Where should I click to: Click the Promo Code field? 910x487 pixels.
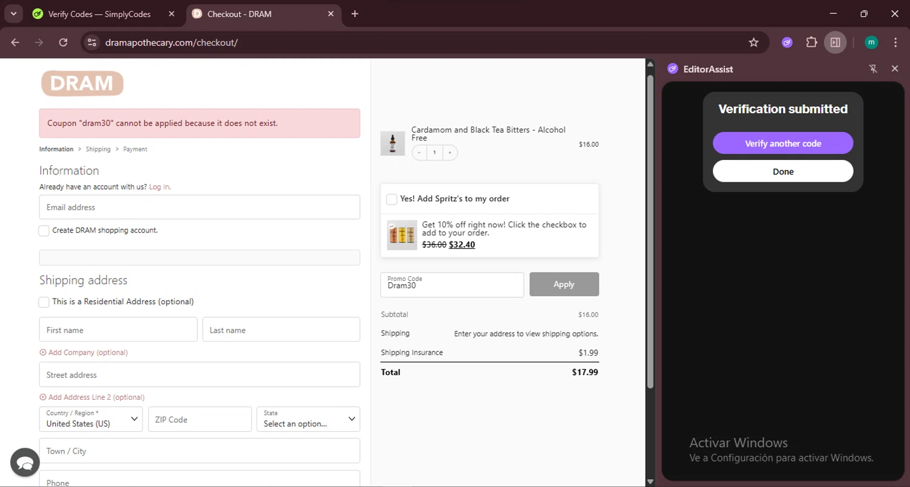tap(452, 285)
